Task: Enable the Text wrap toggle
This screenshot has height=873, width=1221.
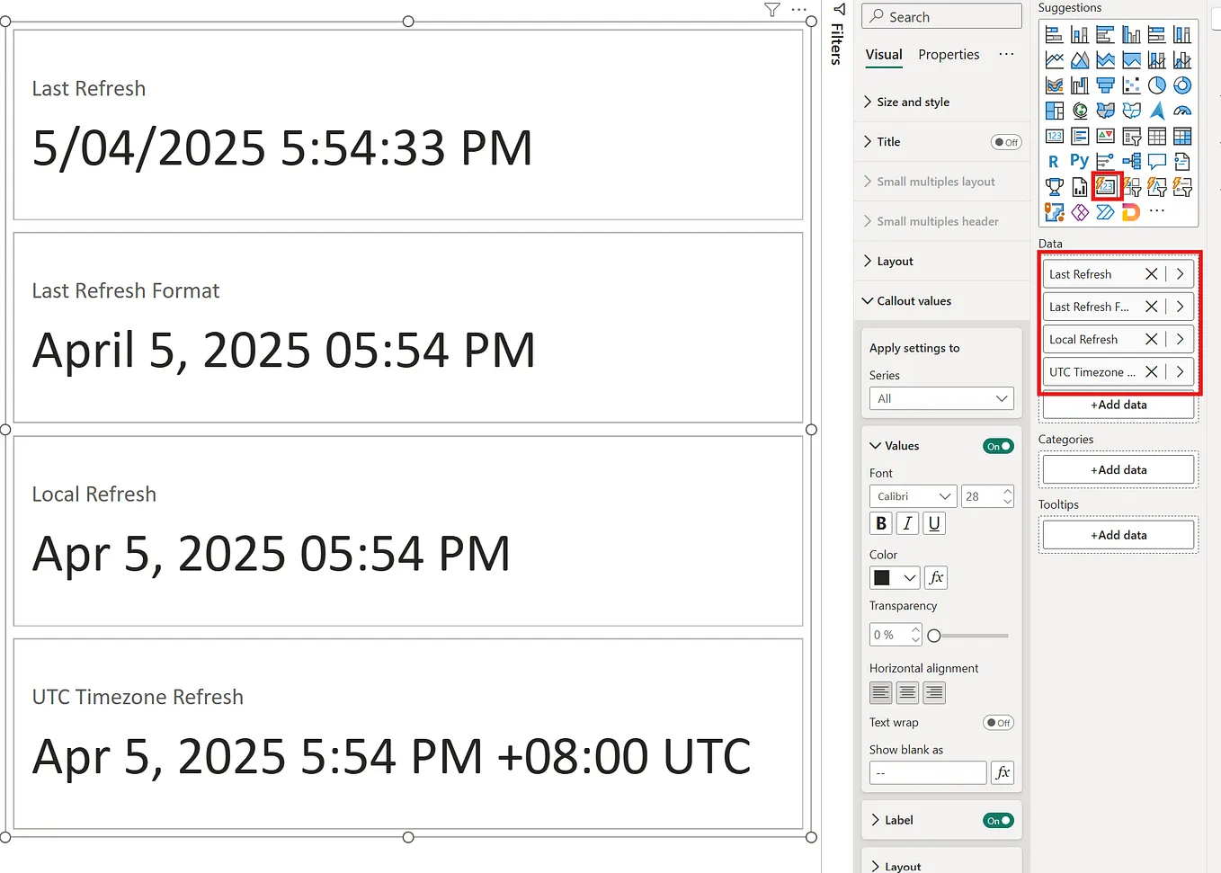Action: point(999,722)
